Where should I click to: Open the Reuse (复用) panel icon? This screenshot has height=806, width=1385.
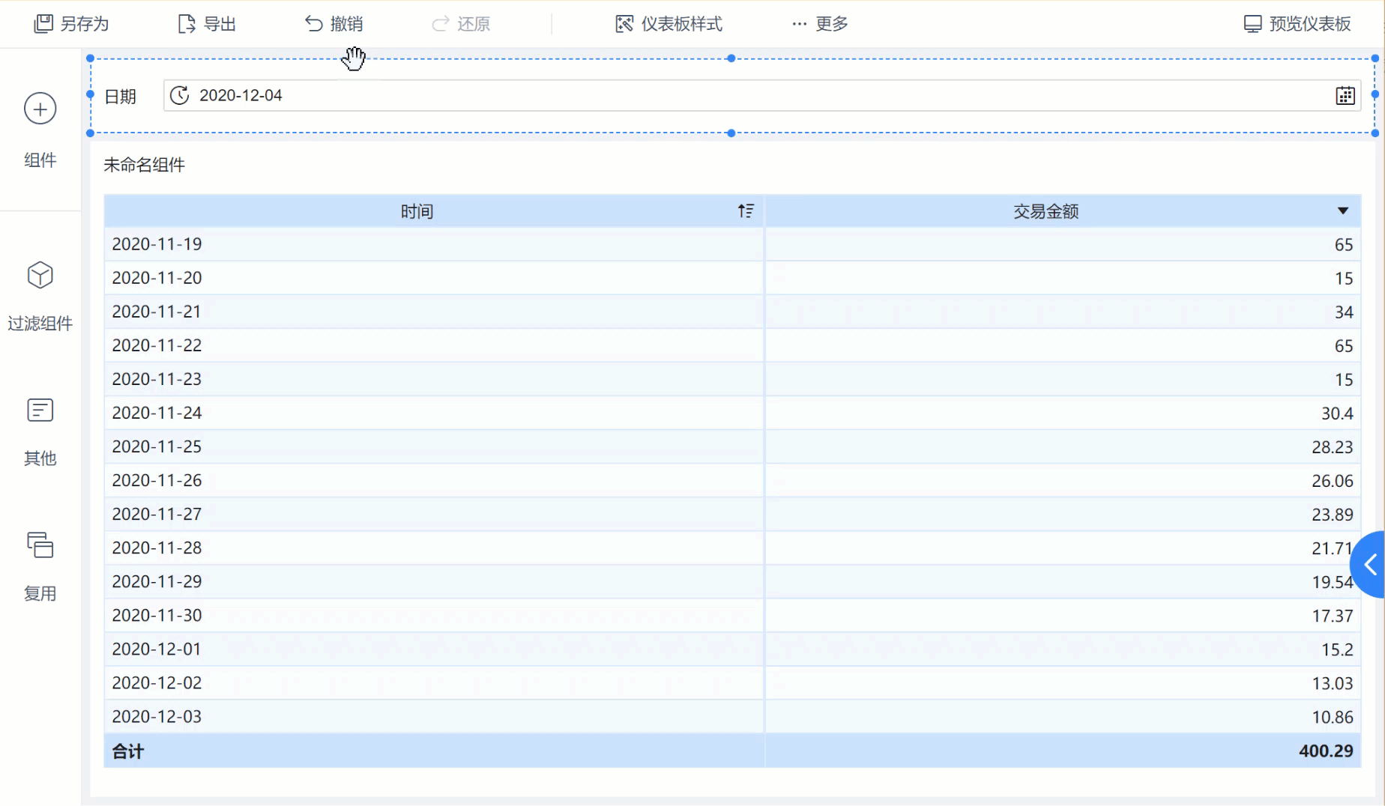point(40,545)
